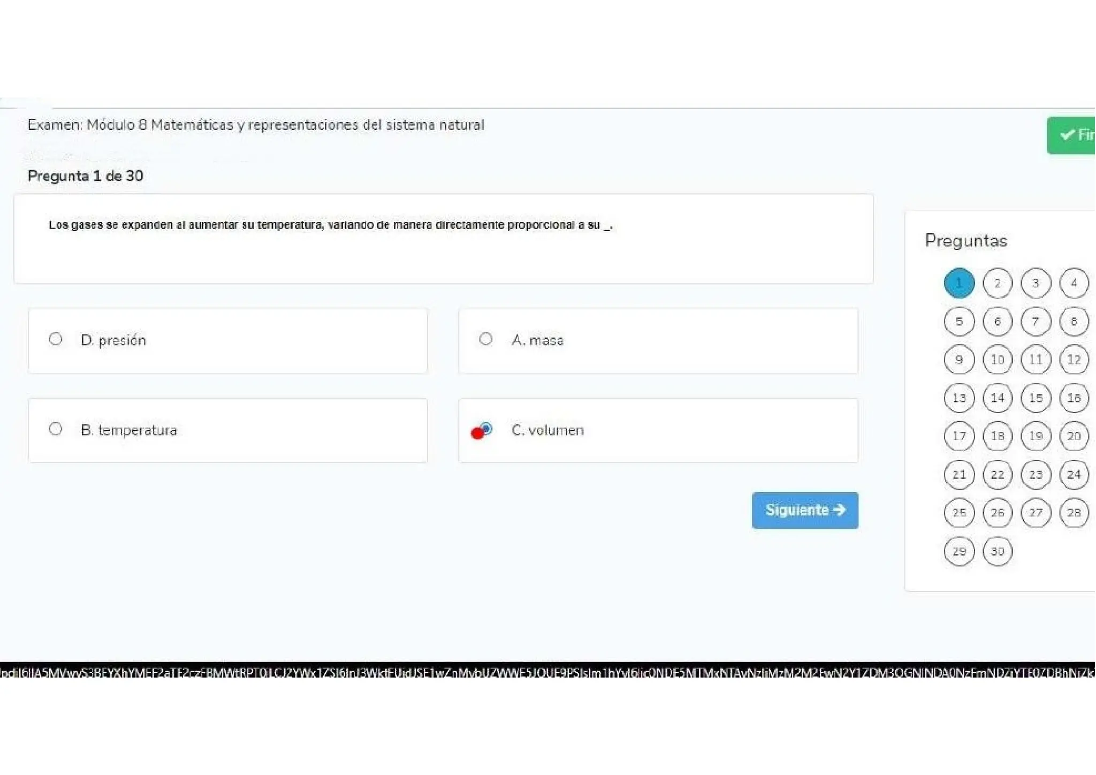Jump to question 18 circle
The image size is (1096, 775).
click(997, 436)
